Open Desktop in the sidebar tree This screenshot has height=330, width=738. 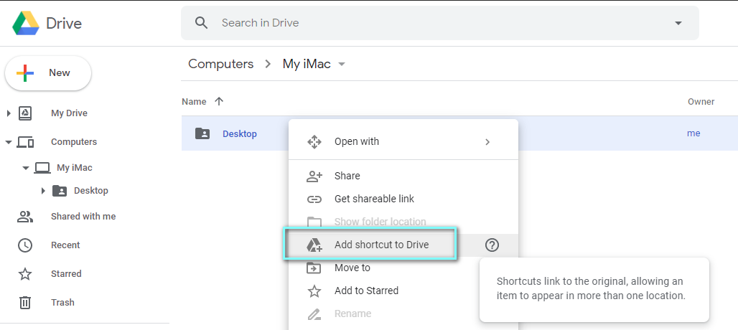[91, 191]
